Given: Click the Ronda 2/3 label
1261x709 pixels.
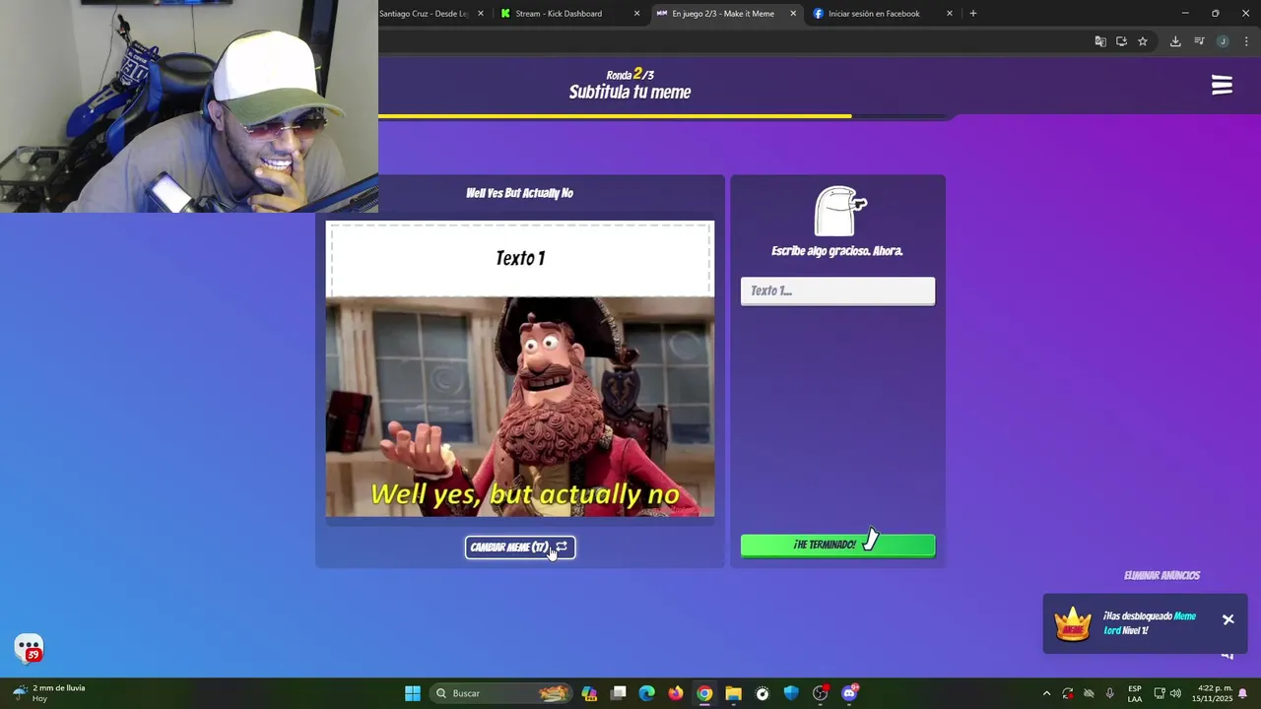Looking at the screenshot, I should 630,75.
